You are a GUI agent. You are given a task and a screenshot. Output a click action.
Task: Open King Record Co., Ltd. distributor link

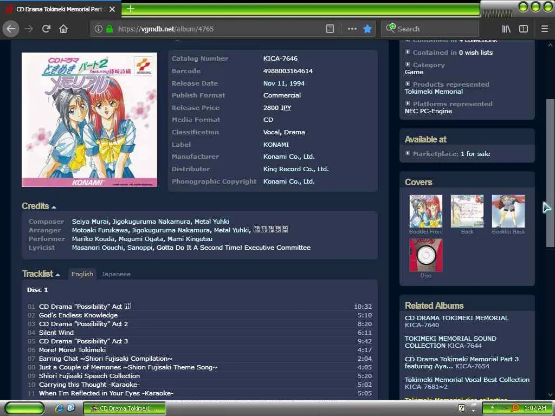pos(296,169)
